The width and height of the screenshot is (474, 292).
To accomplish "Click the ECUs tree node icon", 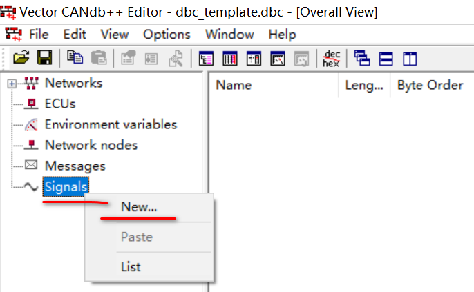I will pos(31,104).
